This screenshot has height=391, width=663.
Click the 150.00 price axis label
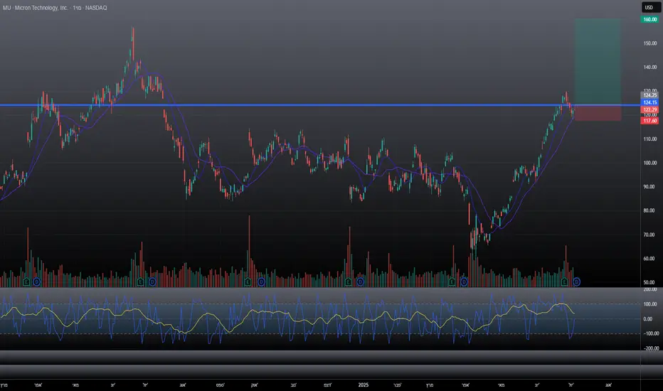pyautogui.click(x=650, y=43)
